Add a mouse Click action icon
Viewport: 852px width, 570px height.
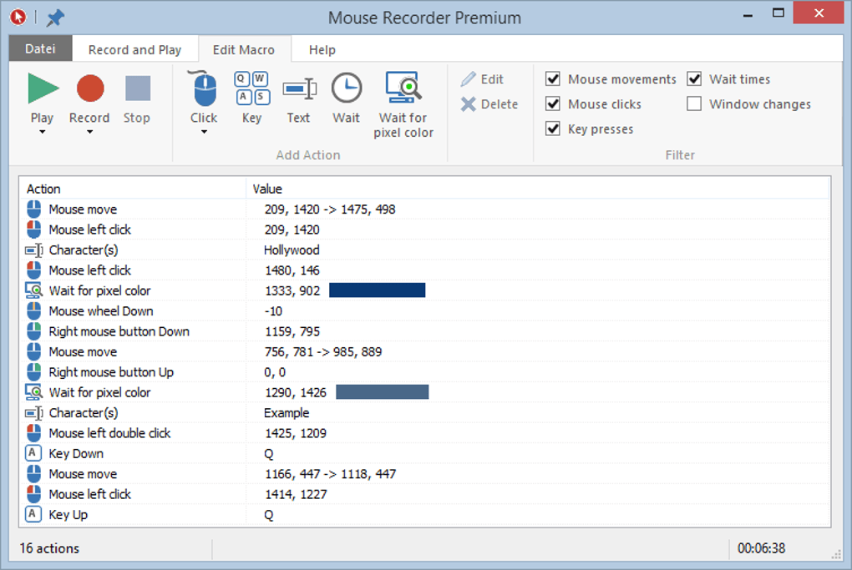[204, 88]
